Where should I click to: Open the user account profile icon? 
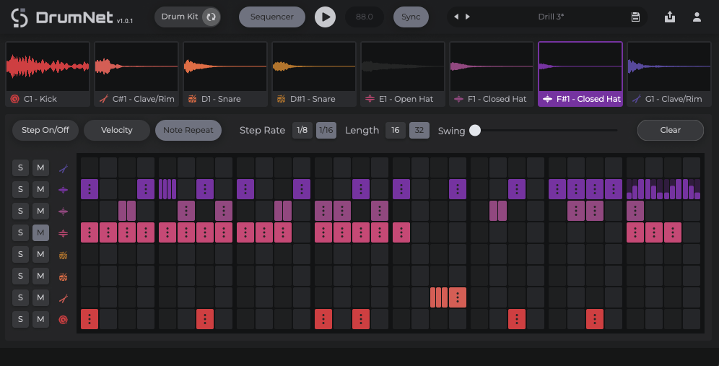[x=697, y=17]
